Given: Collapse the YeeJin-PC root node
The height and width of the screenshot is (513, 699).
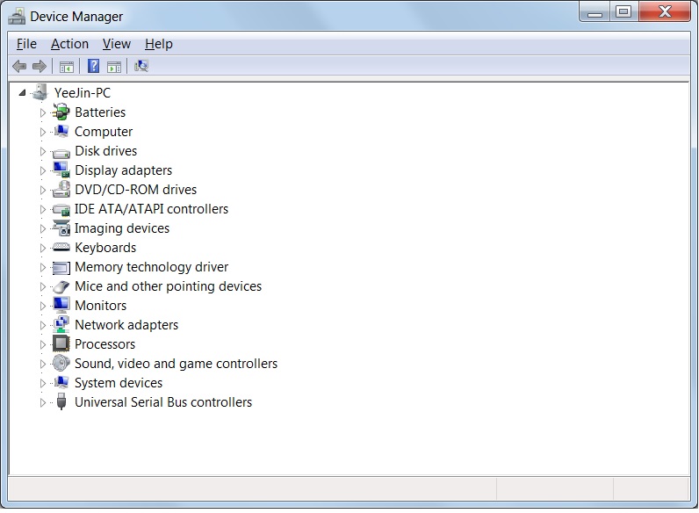Looking at the screenshot, I should 22,93.
